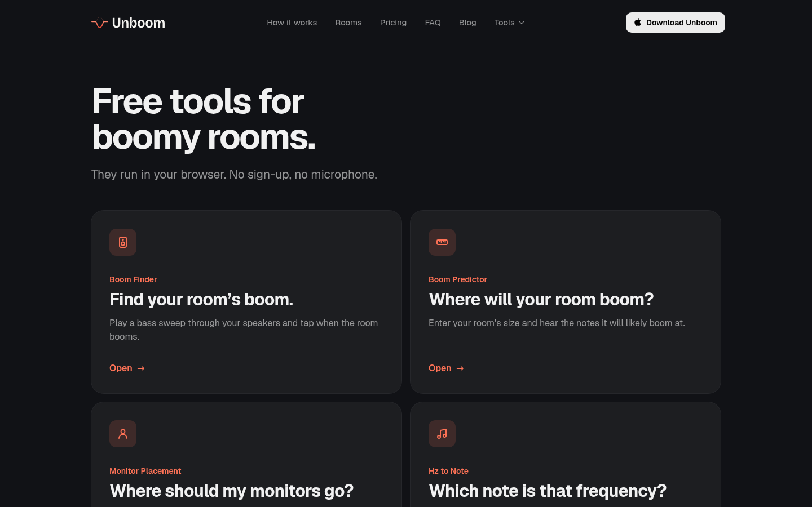The image size is (812, 507).
Task: Open the Boom Predictor tool link
Action: pos(446,368)
